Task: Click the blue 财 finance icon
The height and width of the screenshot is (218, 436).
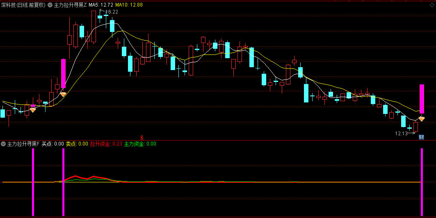Action: coord(421,137)
